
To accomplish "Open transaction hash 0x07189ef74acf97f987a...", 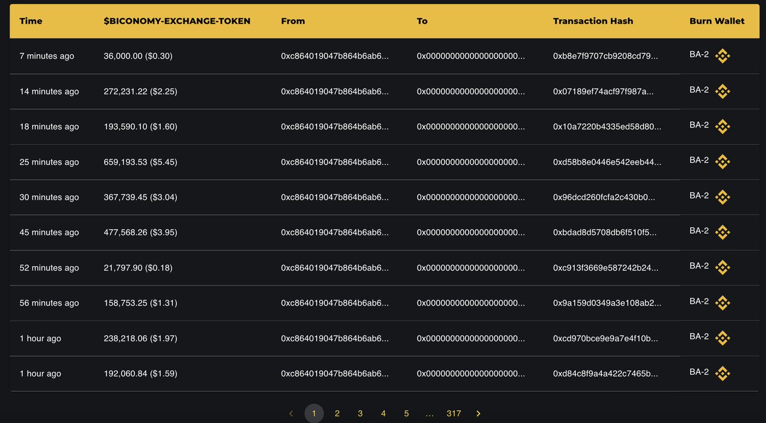I will (603, 91).
